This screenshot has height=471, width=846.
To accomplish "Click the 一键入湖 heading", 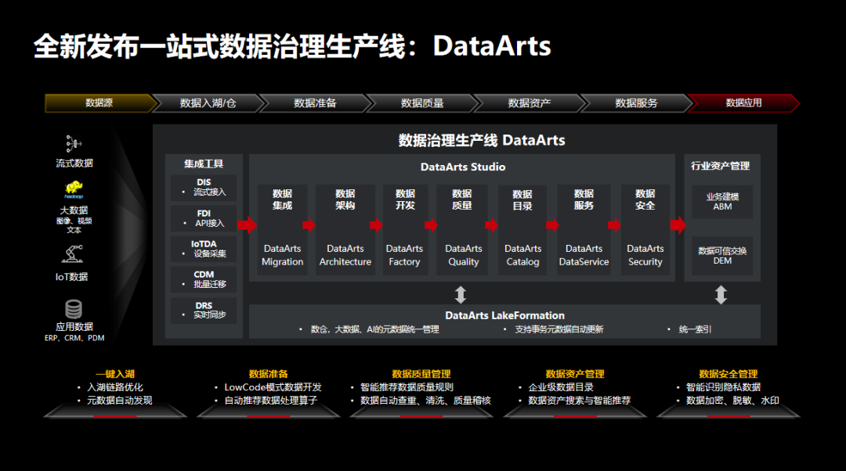I will 115,373.
